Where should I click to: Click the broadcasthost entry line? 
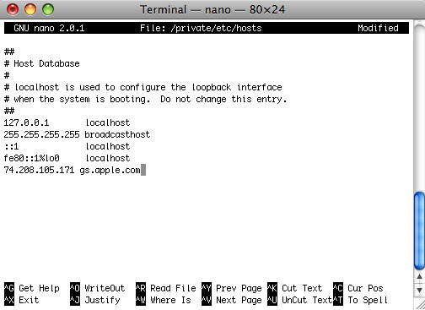coord(77,134)
